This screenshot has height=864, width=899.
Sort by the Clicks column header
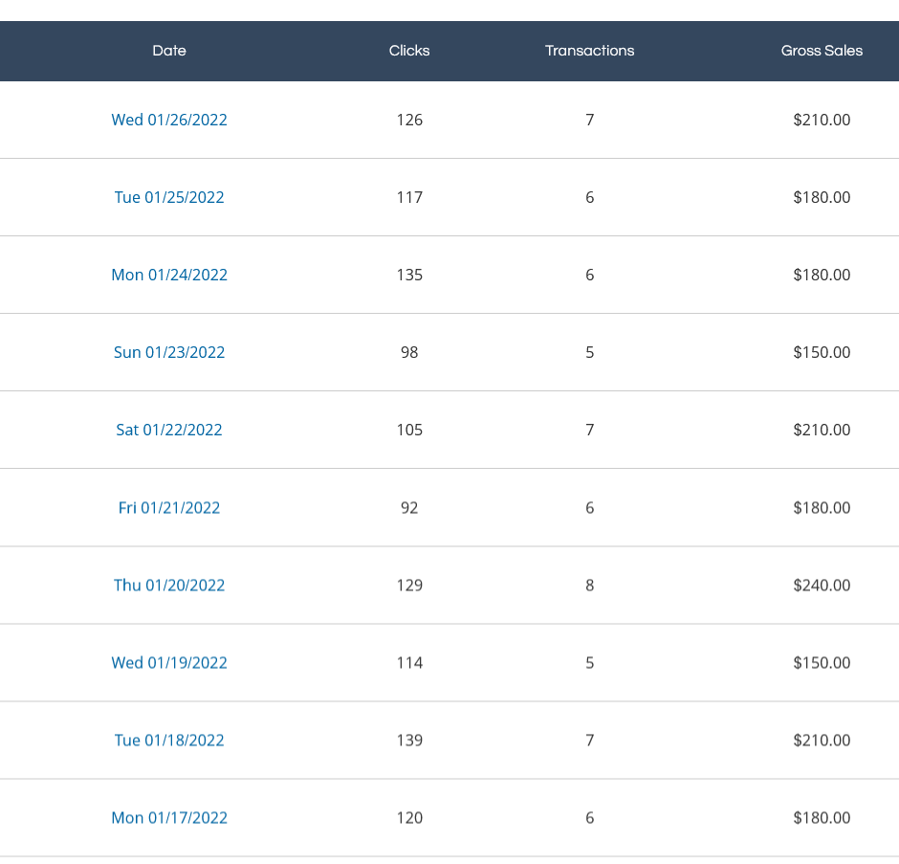(409, 51)
